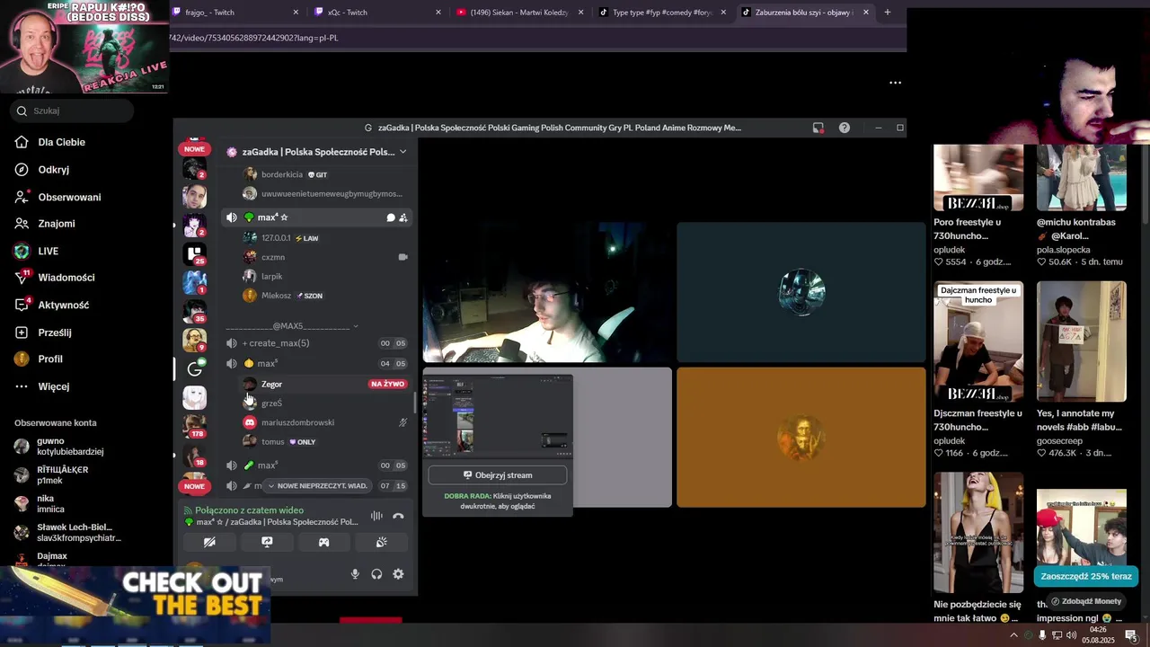The image size is (1150, 647).
Task: Click Obejrzyj stream button
Action: 498,475
